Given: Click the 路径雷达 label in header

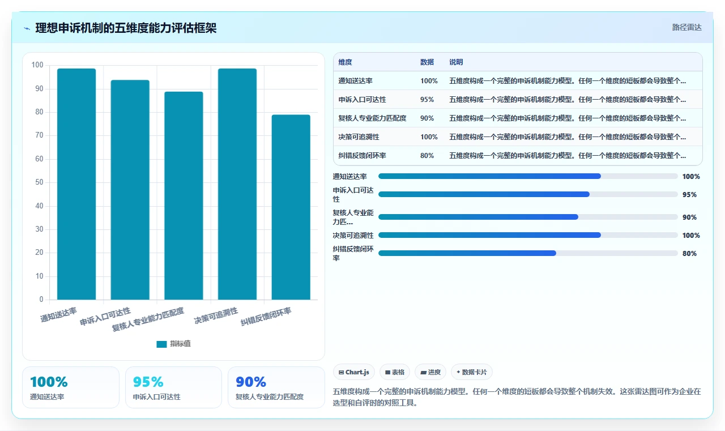Looking at the screenshot, I should tap(687, 27).
